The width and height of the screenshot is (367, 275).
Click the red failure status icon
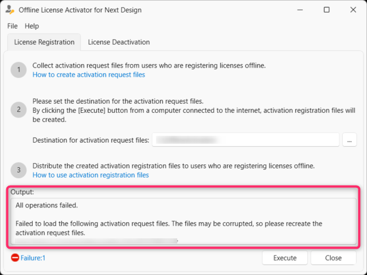pyautogui.click(x=15, y=258)
